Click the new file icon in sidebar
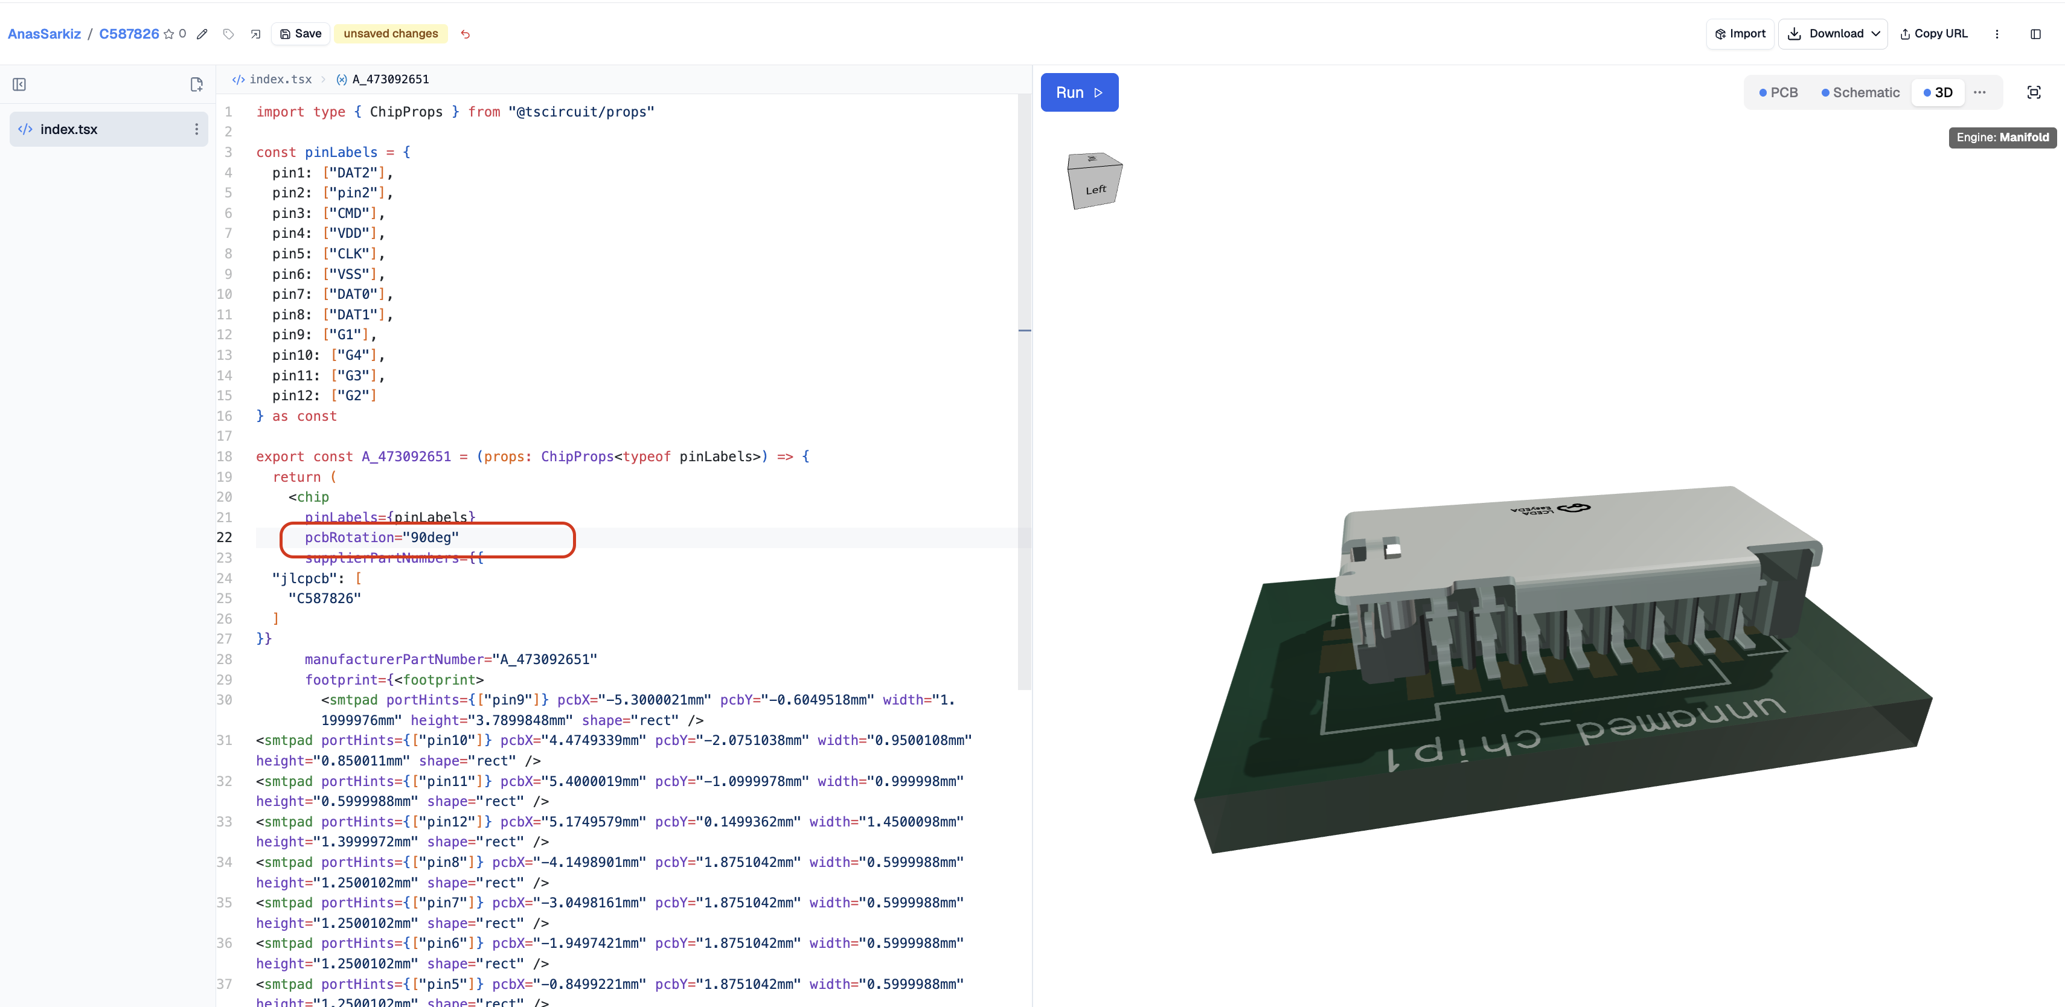The height and width of the screenshot is (1007, 2065). coord(196,84)
